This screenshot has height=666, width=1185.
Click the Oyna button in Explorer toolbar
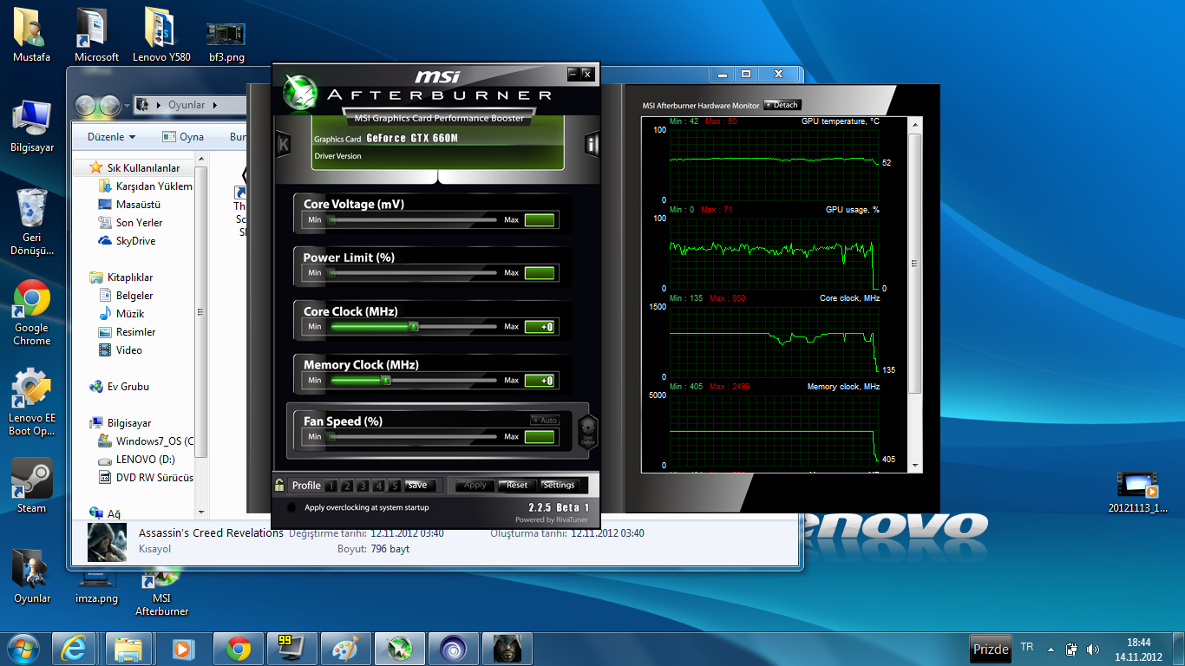coord(183,137)
